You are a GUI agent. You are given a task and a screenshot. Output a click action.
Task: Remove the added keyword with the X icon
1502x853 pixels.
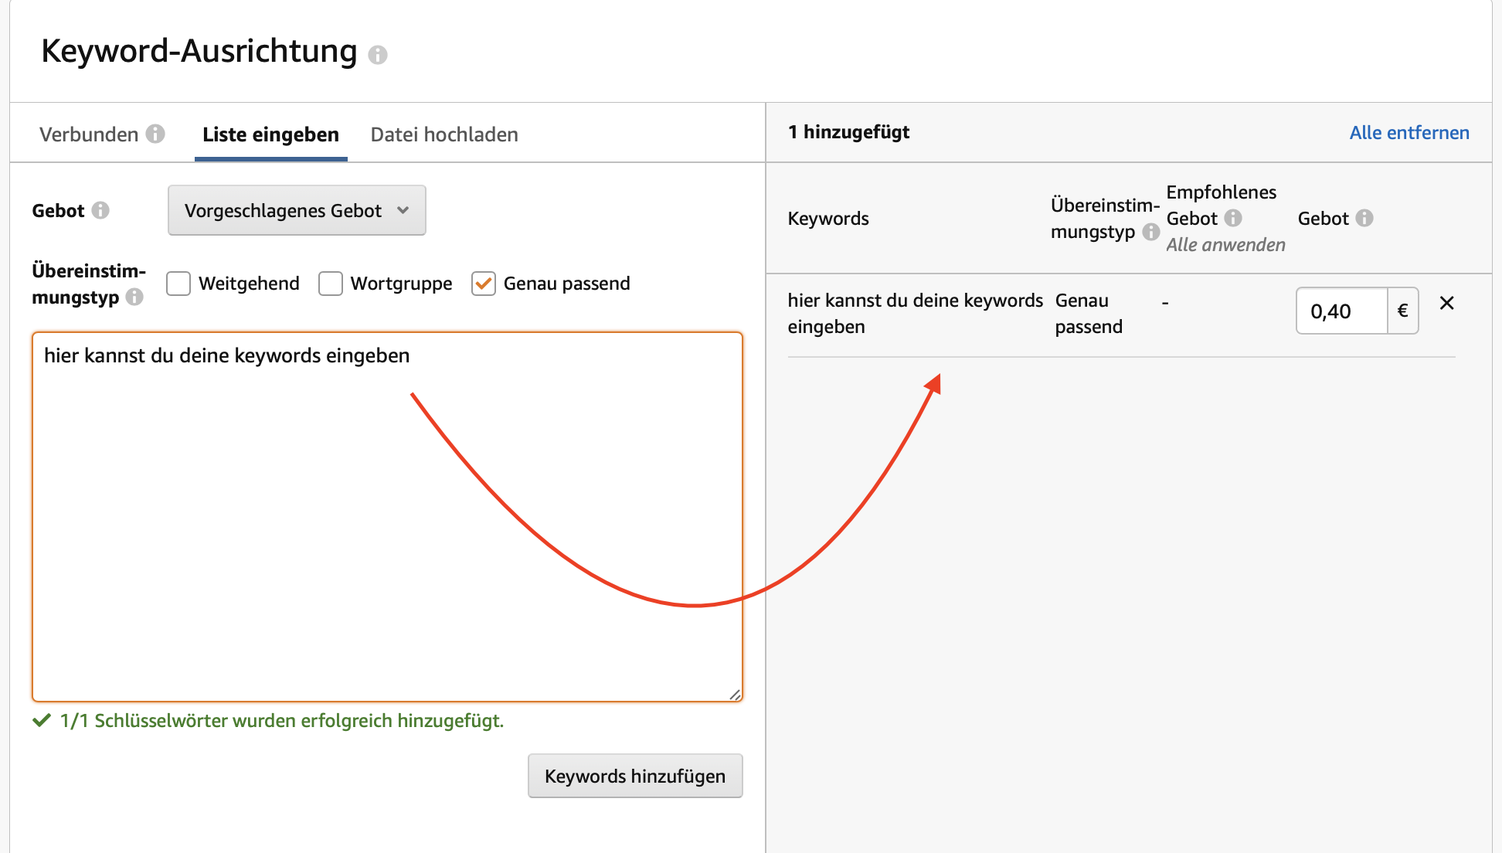point(1447,303)
